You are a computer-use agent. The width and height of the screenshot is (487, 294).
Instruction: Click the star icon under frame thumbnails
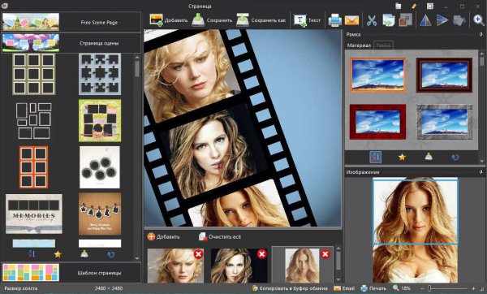tap(402, 157)
